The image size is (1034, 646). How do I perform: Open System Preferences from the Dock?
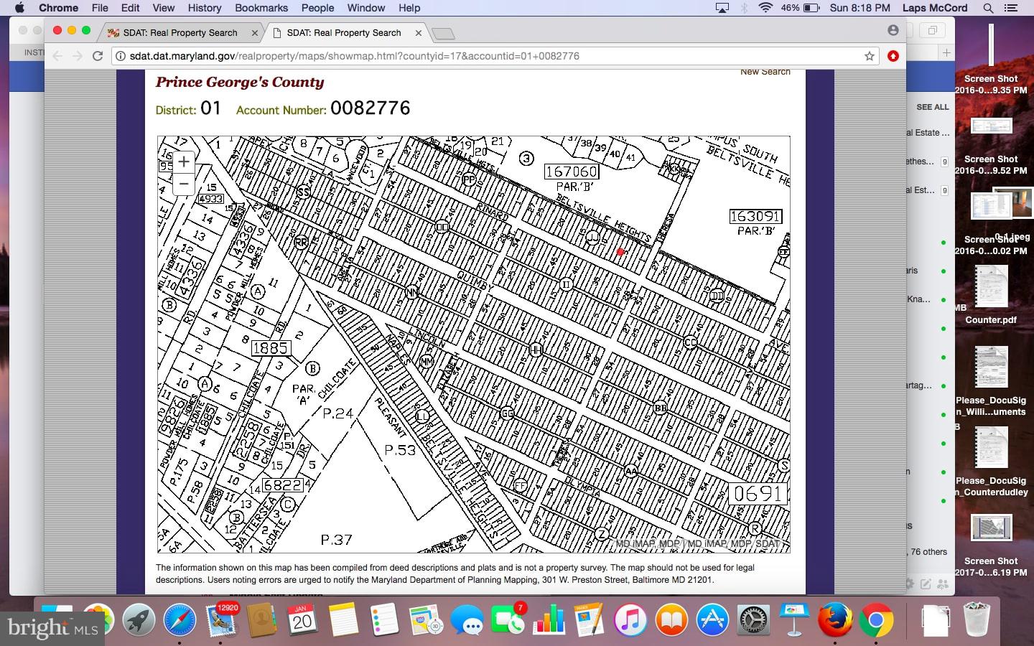(753, 620)
